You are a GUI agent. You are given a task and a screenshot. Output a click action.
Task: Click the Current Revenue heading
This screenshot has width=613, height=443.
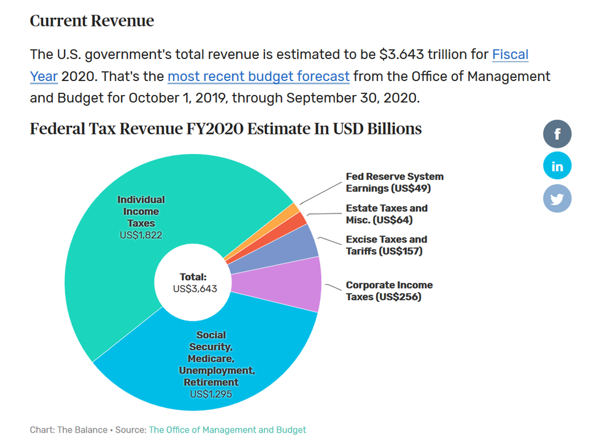point(92,21)
